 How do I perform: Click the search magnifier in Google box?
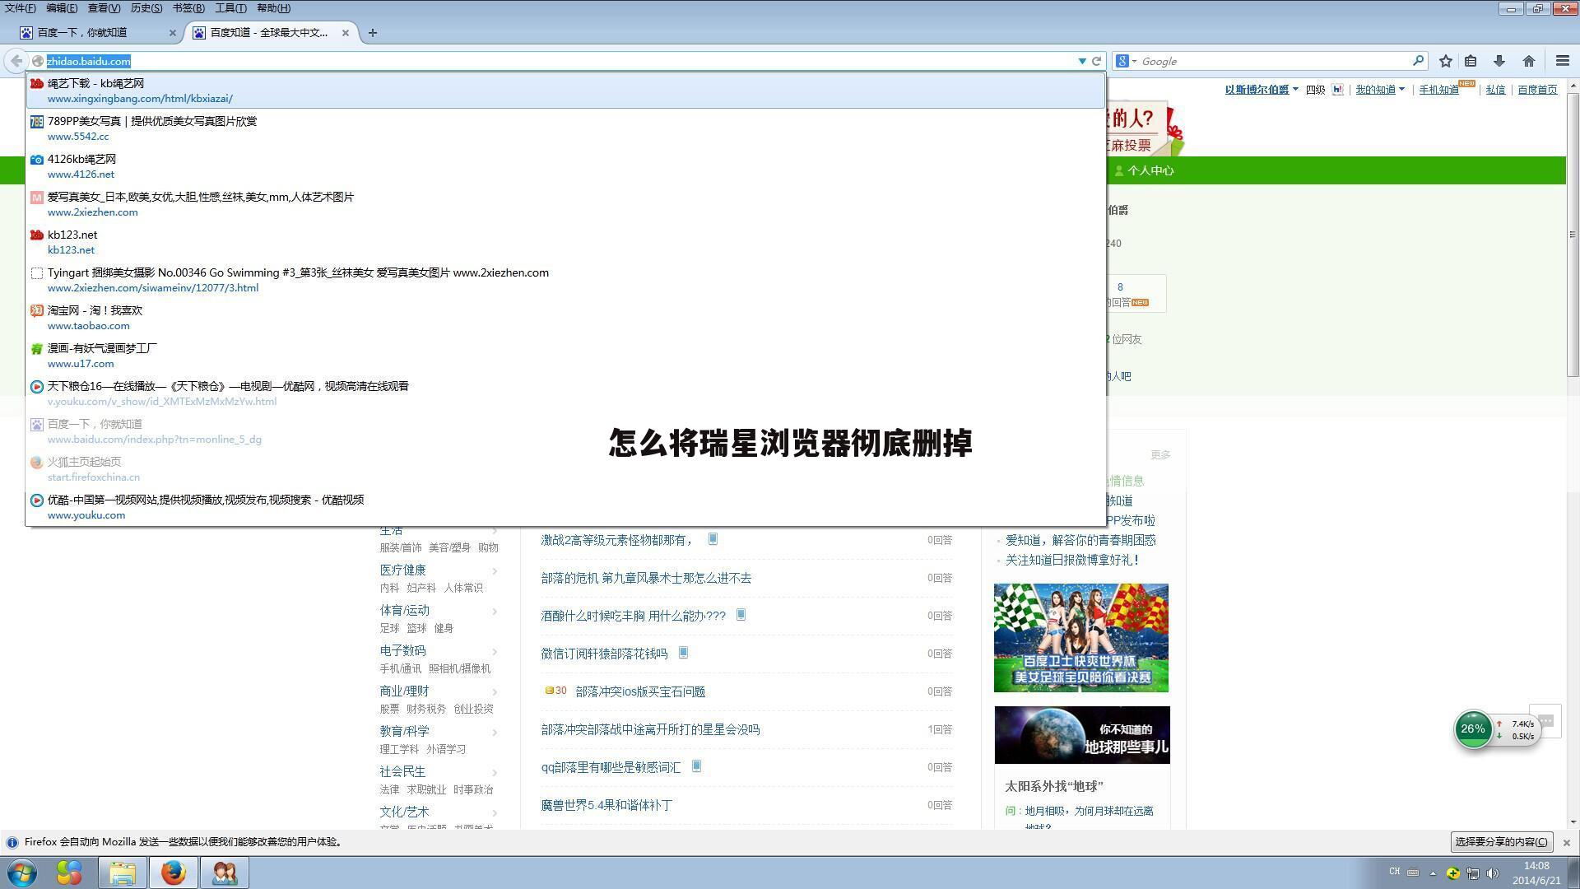tap(1418, 61)
